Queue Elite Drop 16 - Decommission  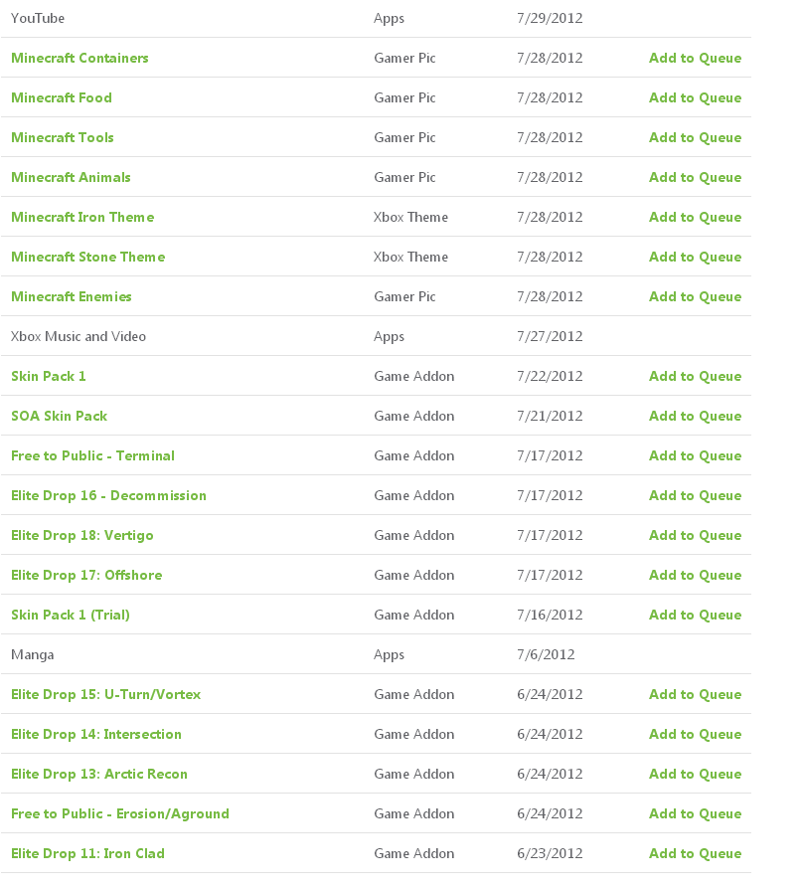695,495
